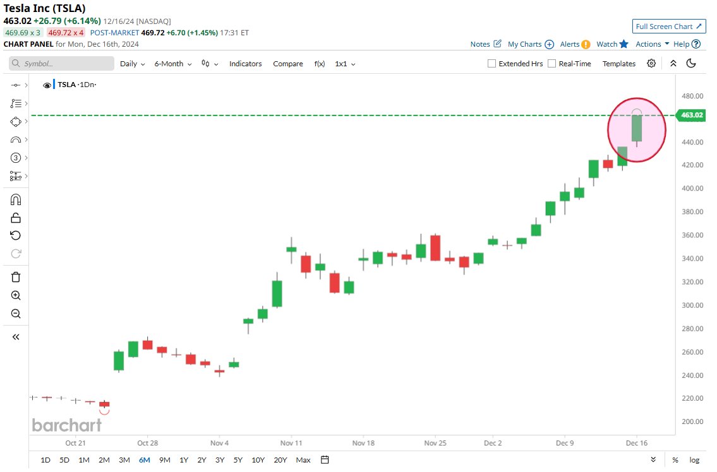Image resolution: width=717 pixels, height=472 pixels.
Task: Toggle the magnet snap mode
Action: pyautogui.click(x=16, y=199)
